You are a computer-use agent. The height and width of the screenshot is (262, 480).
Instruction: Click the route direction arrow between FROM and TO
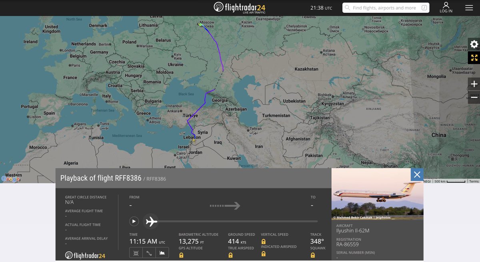(x=225, y=206)
